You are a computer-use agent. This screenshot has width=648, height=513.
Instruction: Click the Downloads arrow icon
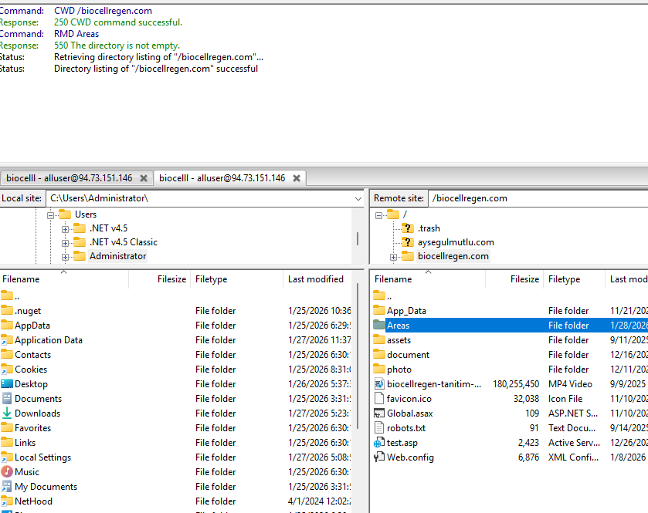[7, 413]
